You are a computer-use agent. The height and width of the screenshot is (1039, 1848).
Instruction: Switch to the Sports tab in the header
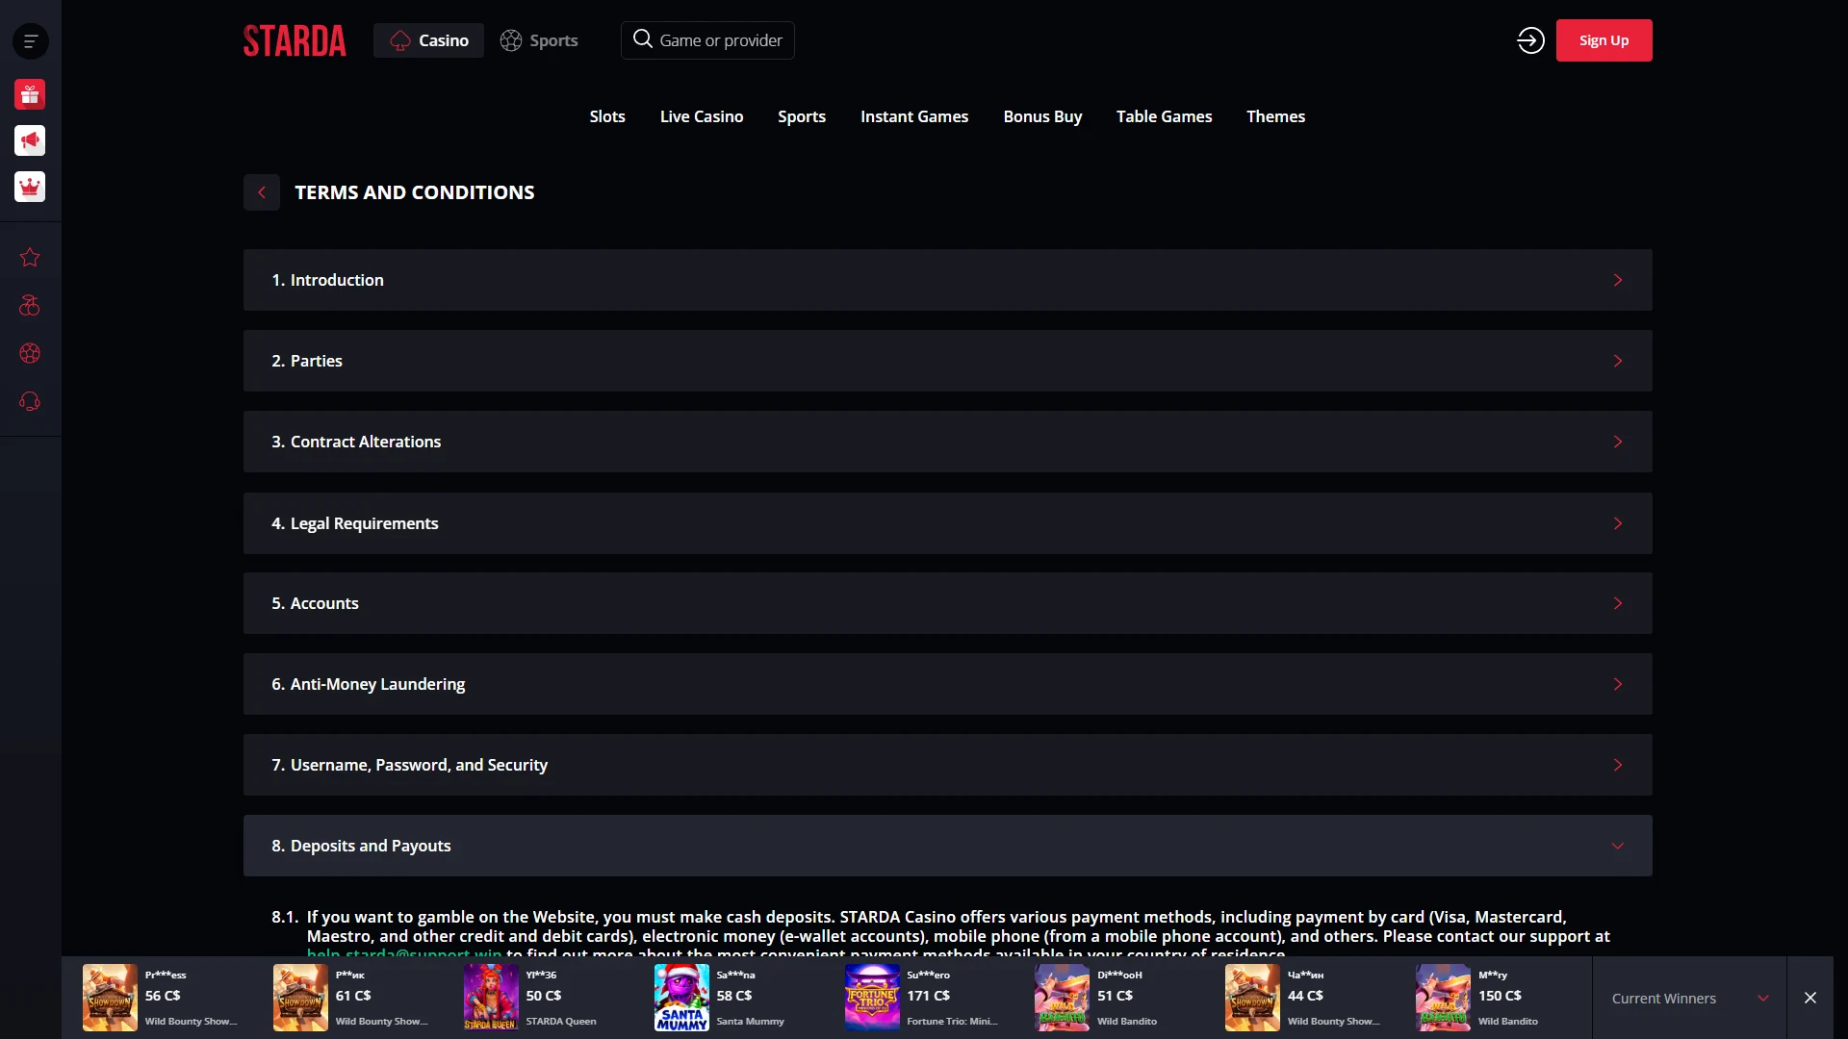(x=539, y=40)
